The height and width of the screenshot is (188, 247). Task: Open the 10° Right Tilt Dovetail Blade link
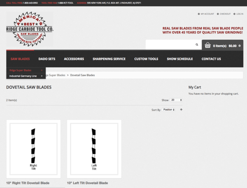pos(28,183)
